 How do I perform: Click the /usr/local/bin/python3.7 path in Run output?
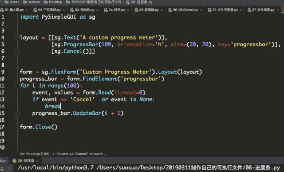[55, 168]
